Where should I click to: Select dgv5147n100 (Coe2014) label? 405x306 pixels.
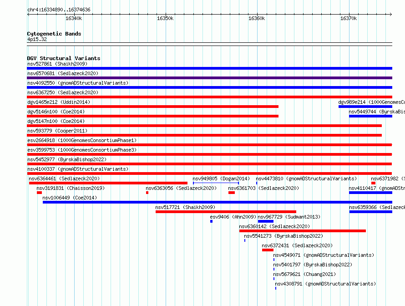(56, 121)
